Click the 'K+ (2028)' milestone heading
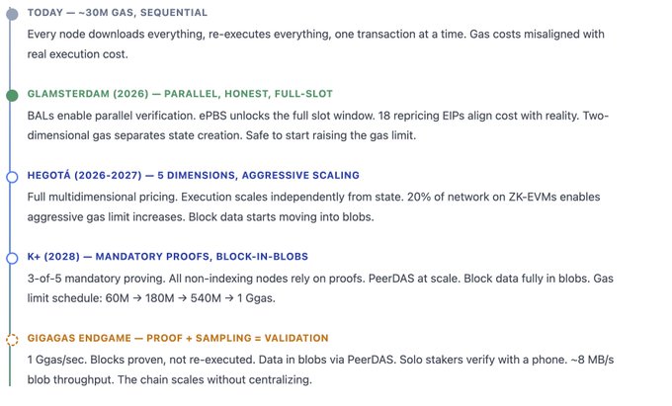672x406 pixels. tap(58, 257)
